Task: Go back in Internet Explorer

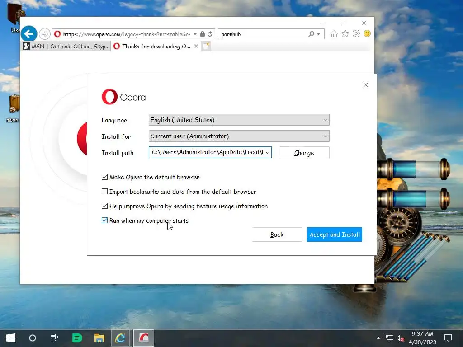Action: pyautogui.click(x=29, y=34)
